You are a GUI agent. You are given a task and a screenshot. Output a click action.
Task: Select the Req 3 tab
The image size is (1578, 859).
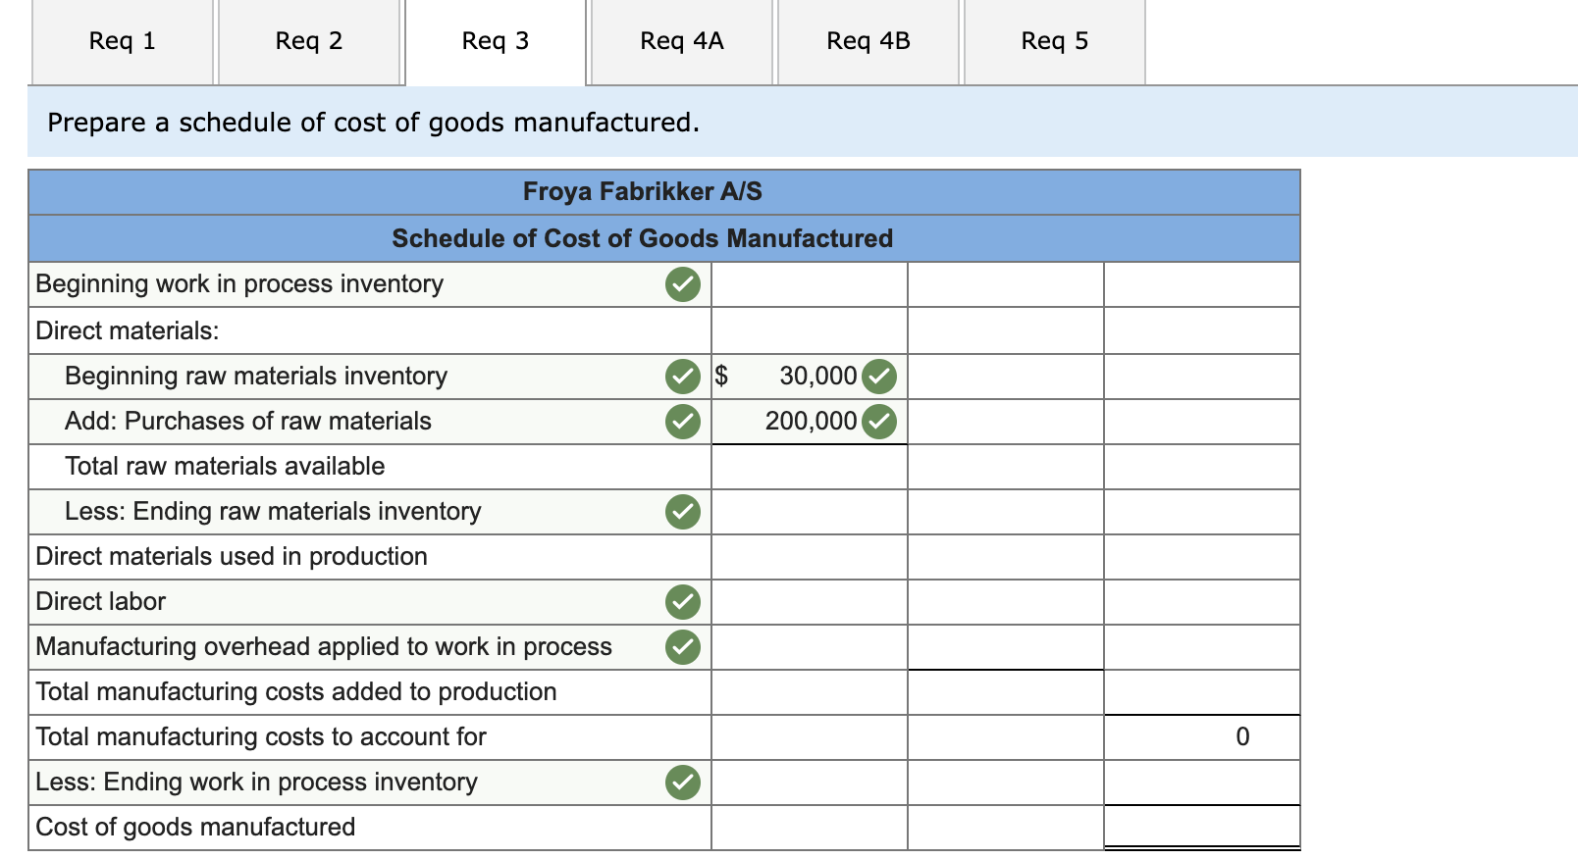tap(496, 41)
